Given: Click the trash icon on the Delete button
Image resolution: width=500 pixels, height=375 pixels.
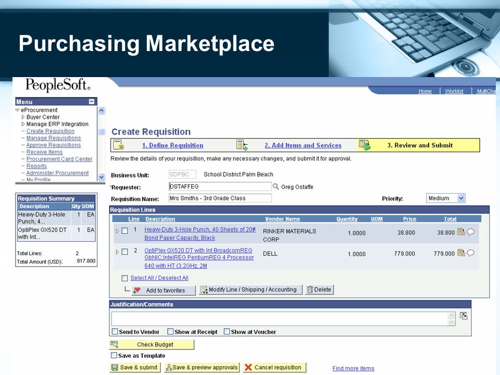Looking at the screenshot, I should (x=309, y=290).
